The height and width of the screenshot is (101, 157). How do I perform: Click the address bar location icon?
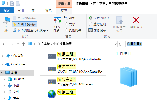tap(30, 44)
